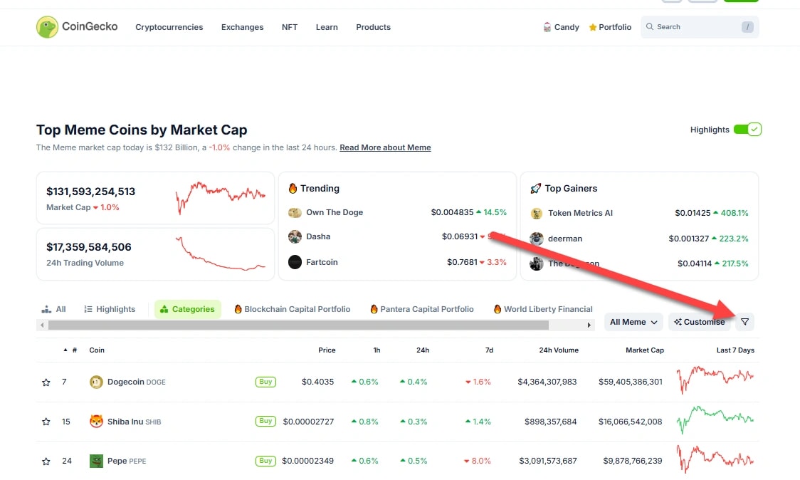Star Shiba Inu as a favorite
This screenshot has height=480, width=800.
click(x=46, y=422)
